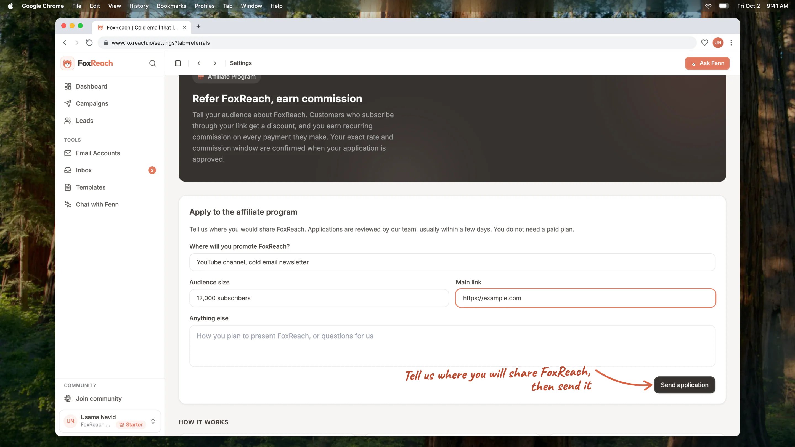Open Dashboard in the sidebar
The image size is (795, 447).
[110, 86]
